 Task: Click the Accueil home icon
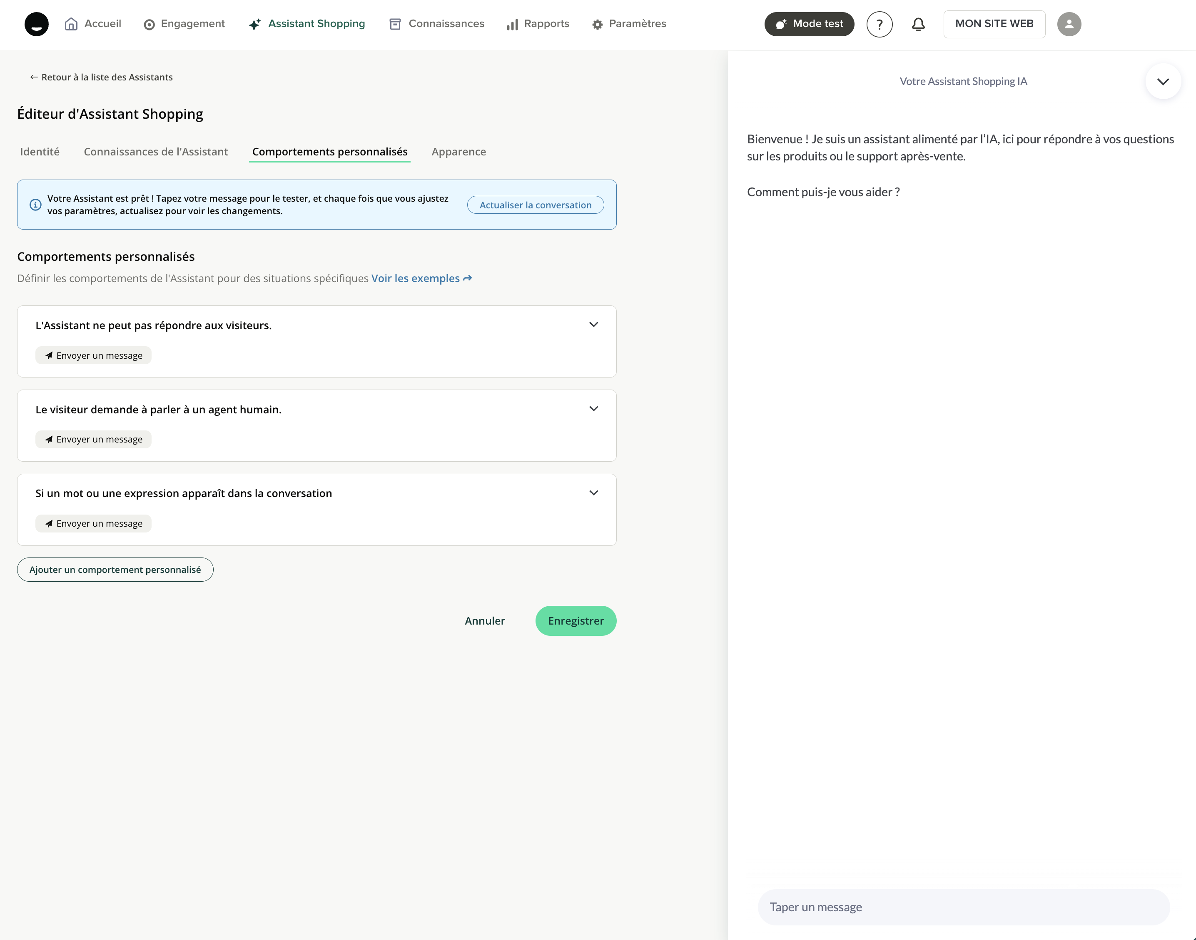tap(71, 24)
